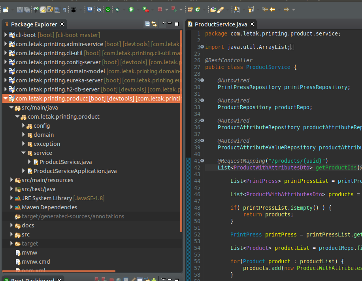Click the Open Type icon in toolbar

coord(213,9)
